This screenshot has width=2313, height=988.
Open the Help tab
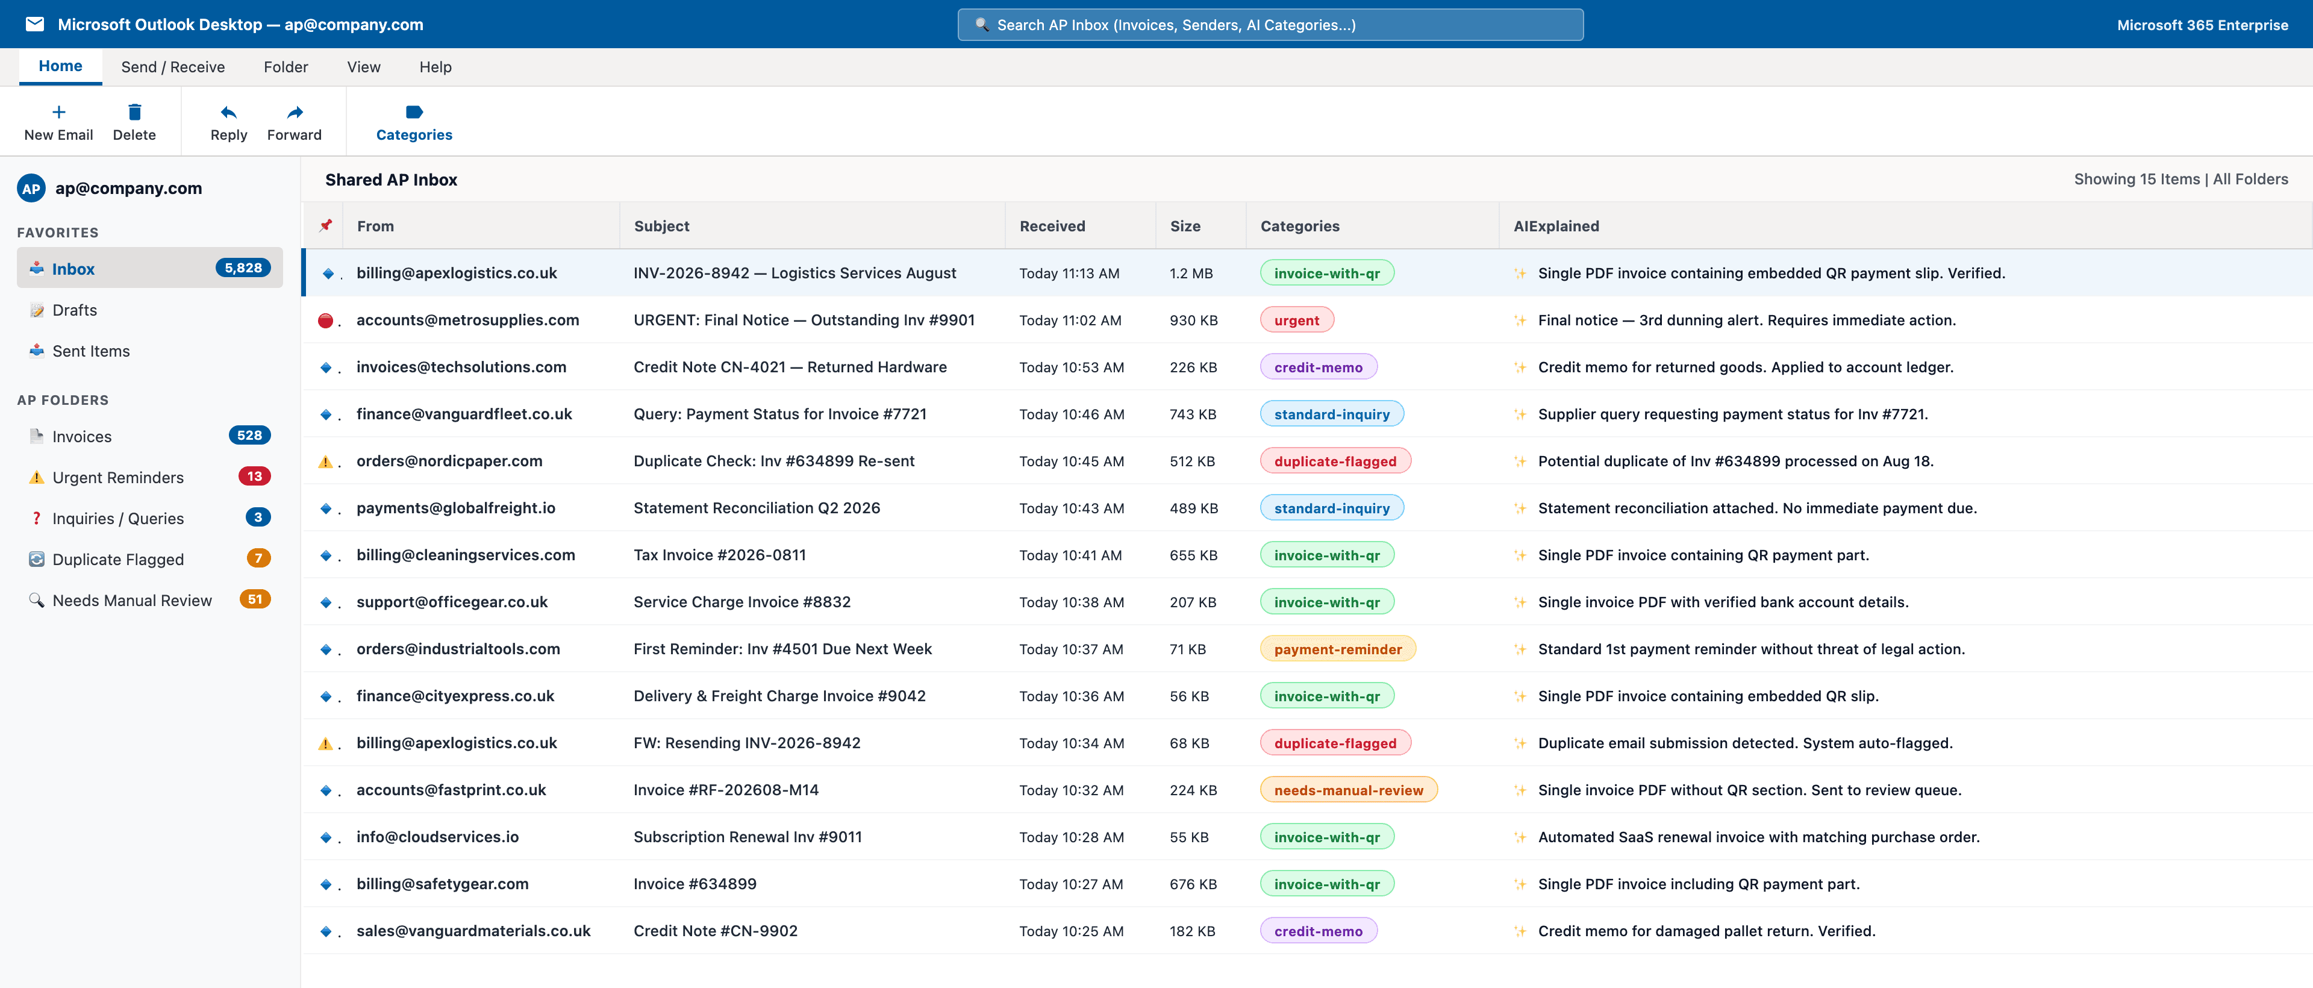[x=435, y=66]
